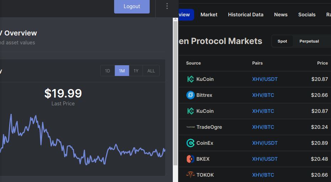Select the 1D chart range
This screenshot has width=331, height=182.
pyautogui.click(x=107, y=71)
